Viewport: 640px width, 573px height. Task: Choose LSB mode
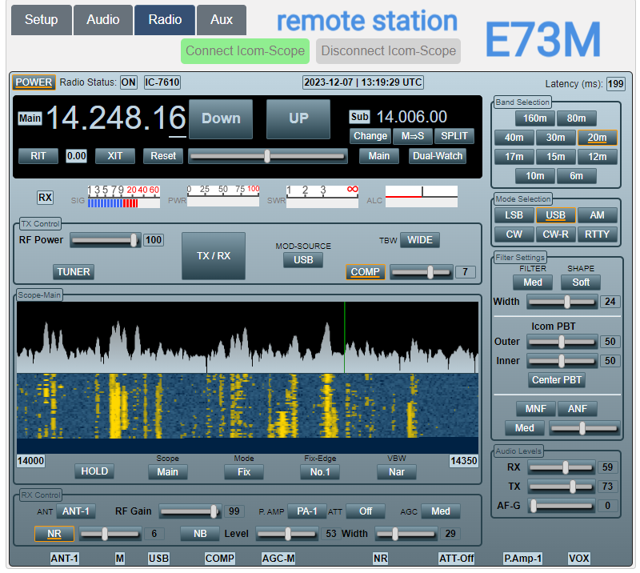514,215
